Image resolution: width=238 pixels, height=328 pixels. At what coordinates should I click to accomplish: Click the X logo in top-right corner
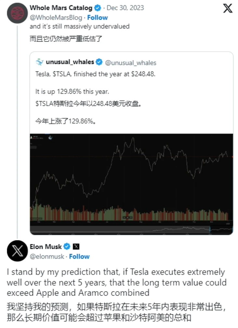228,8
